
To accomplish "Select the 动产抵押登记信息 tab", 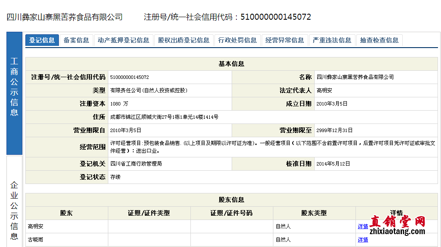I will tap(123, 40).
